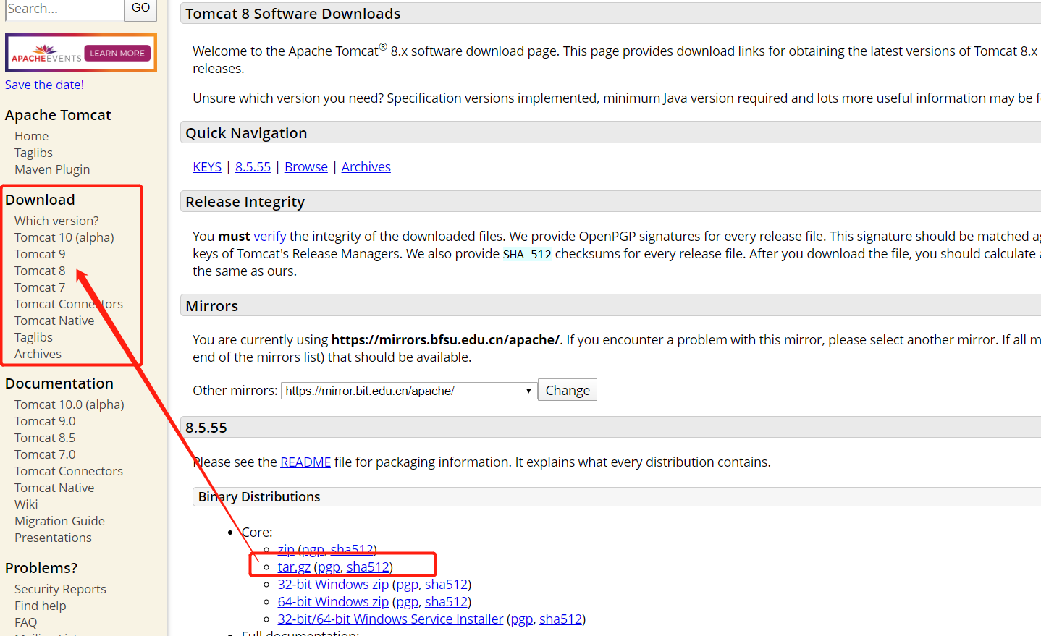Open the Save the date! link
Viewport: 1041px width, 636px height.
[x=44, y=85]
